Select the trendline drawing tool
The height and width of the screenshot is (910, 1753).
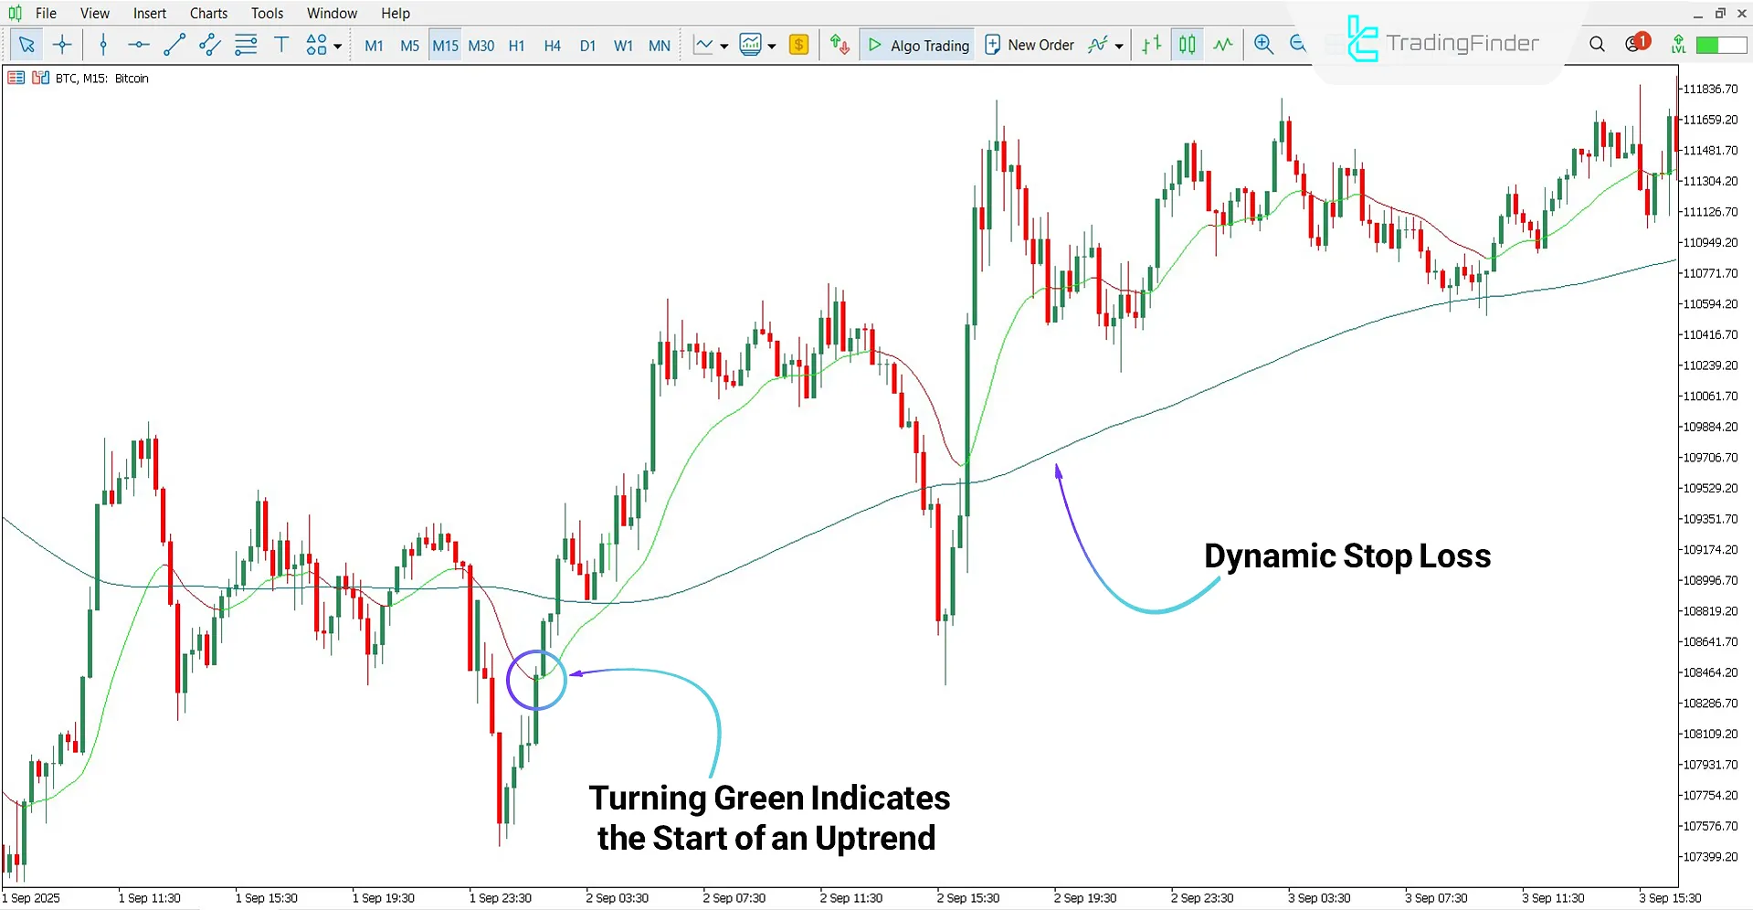pyautogui.click(x=174, y=45)
